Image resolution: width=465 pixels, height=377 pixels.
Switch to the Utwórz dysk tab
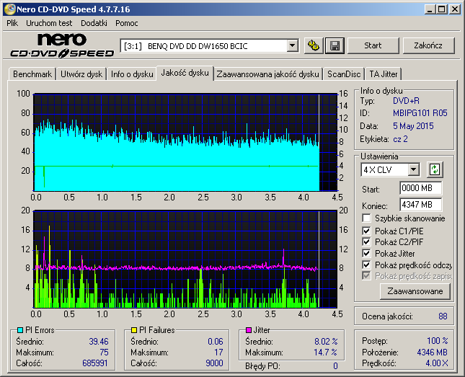pos(81,74)
